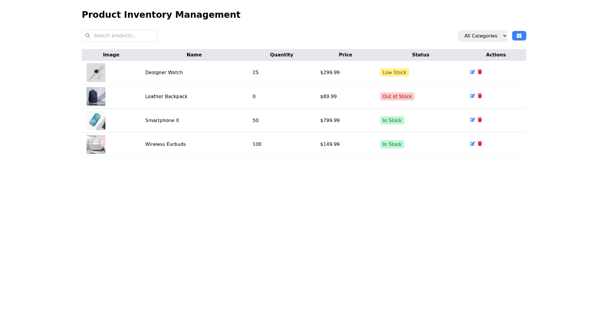Image resolution: width=608 pixels, height=319 pixels.
Task: Edit the Designer Watch product
Action: pyautogui.click(x=472, y=72)
